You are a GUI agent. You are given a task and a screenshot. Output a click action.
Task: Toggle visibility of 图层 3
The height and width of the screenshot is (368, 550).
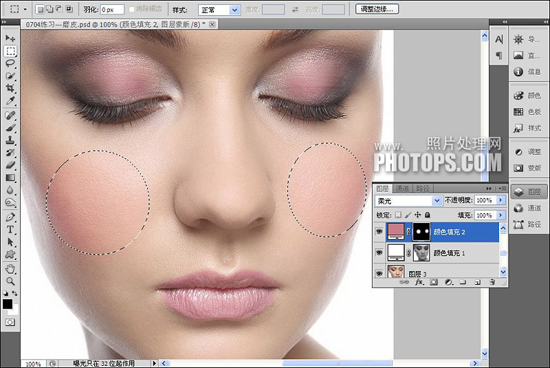[x=379, y=273]
